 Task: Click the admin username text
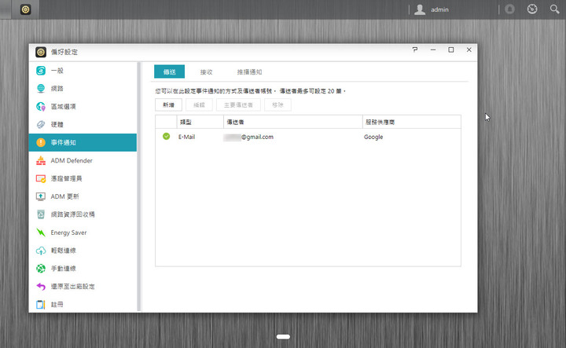[439, 9]
